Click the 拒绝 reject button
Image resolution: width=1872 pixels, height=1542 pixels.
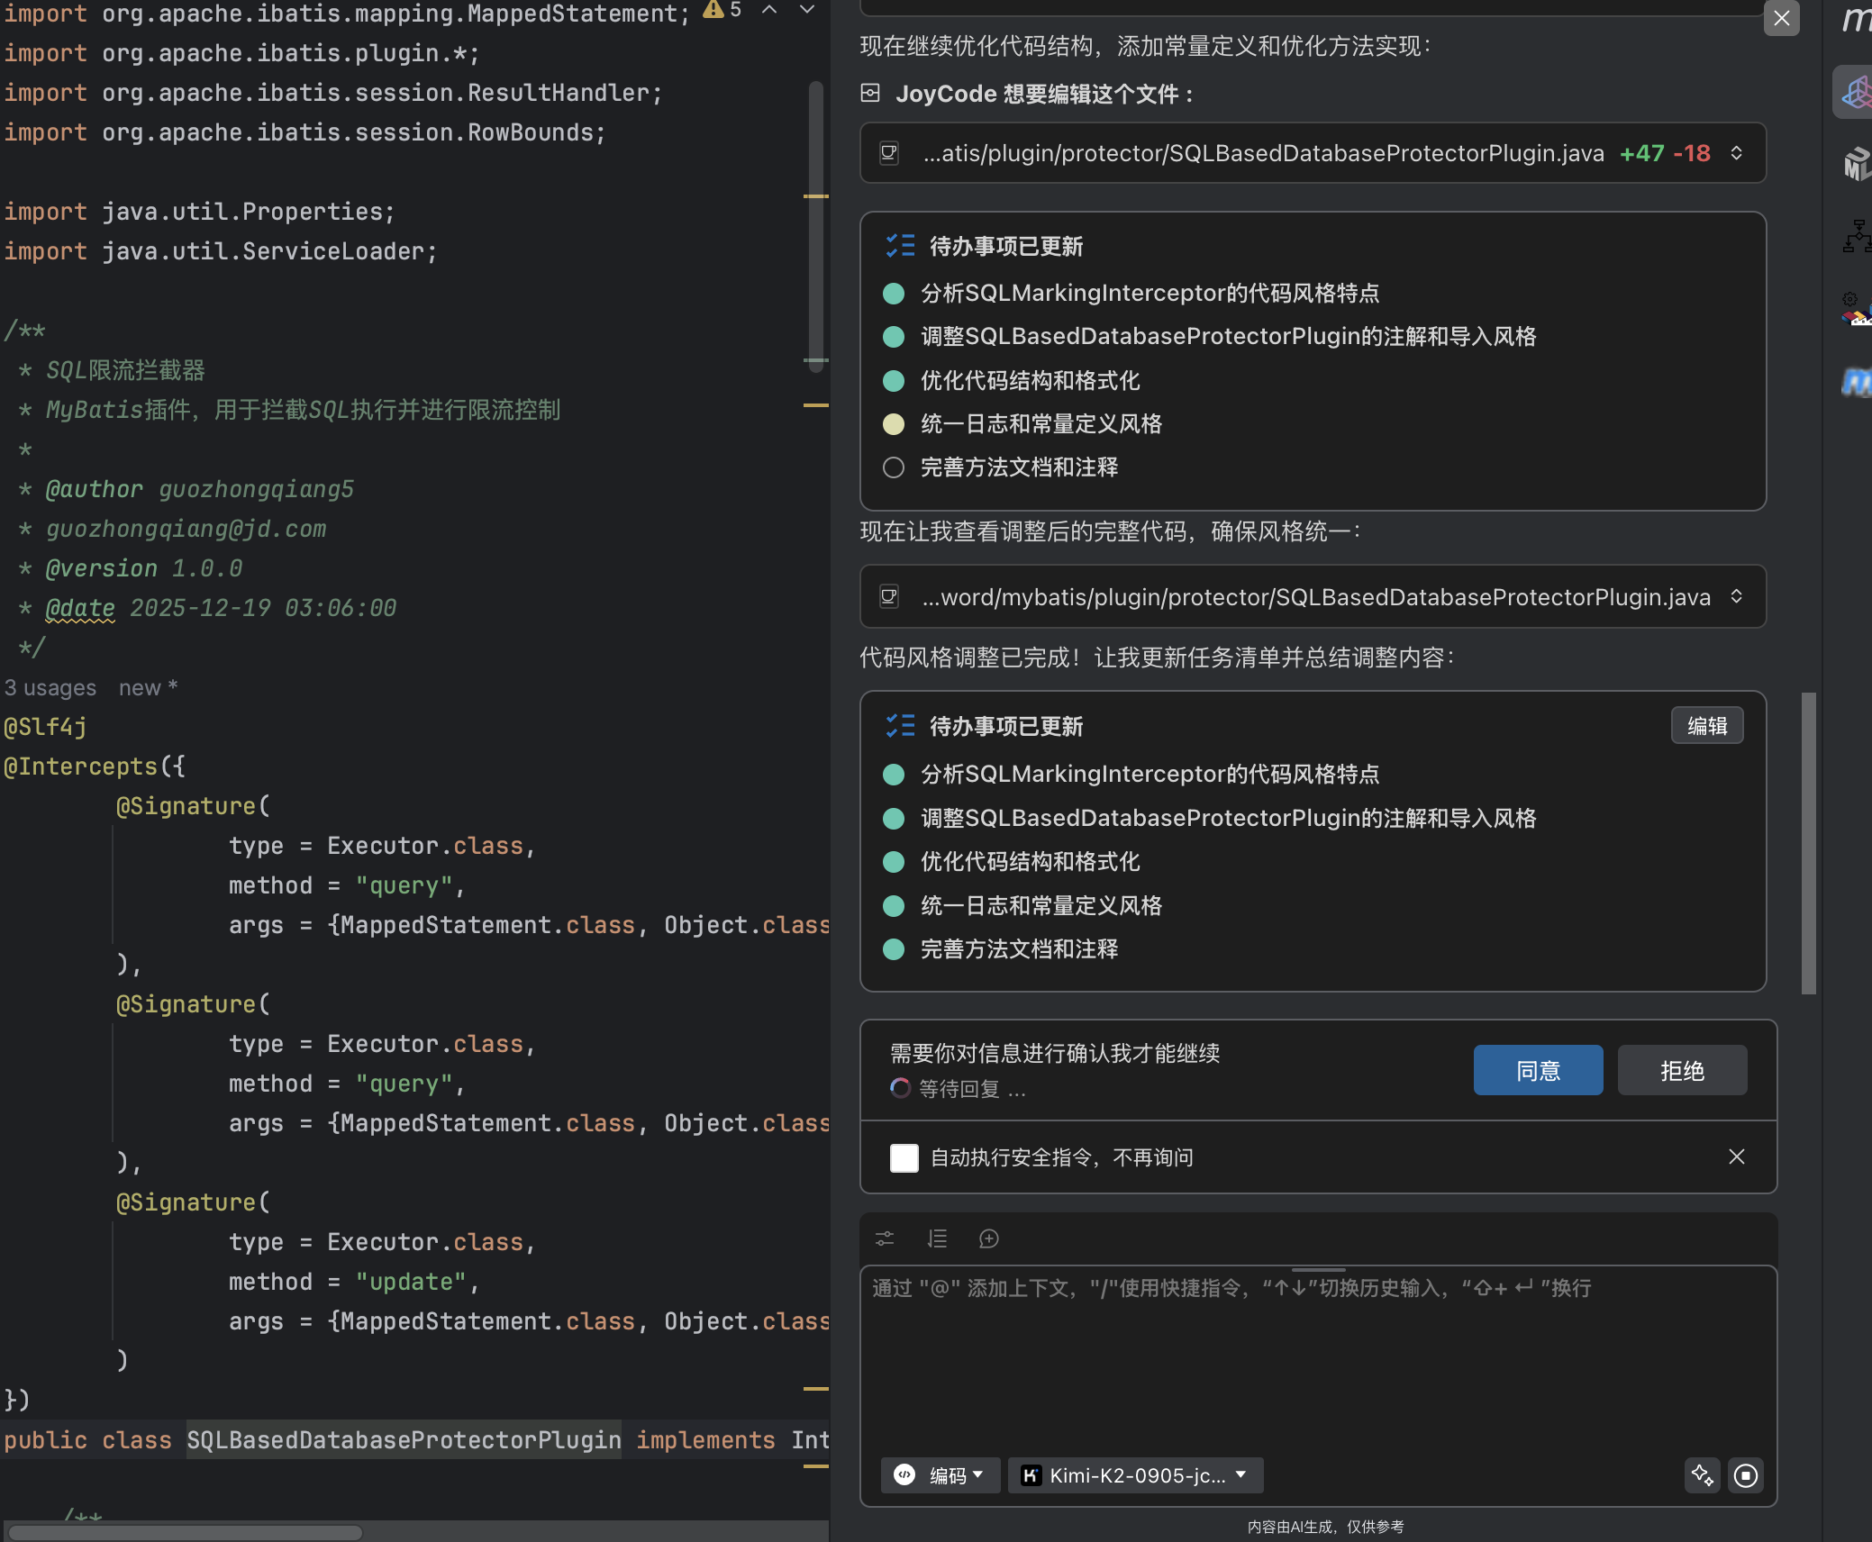coord(1681,1070)
